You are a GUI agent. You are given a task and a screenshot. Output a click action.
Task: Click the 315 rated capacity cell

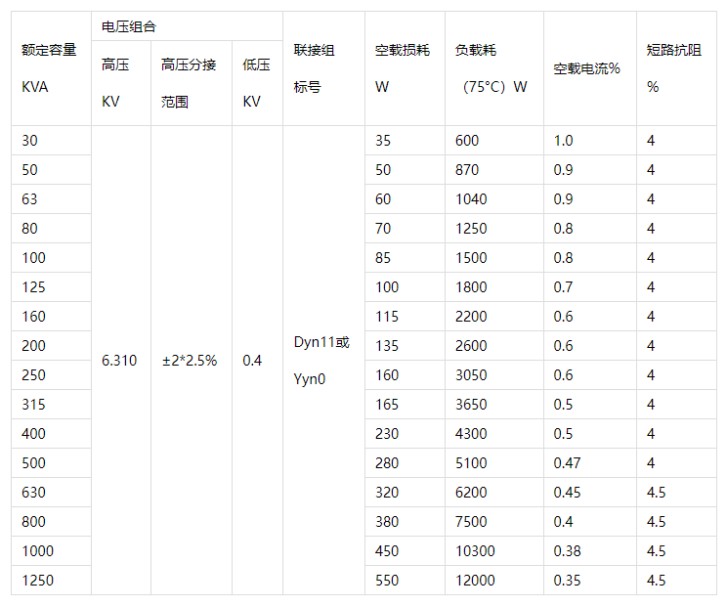[x=33, y=405]
